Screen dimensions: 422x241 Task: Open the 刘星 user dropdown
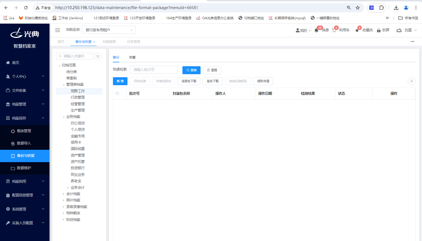(410, 30)
